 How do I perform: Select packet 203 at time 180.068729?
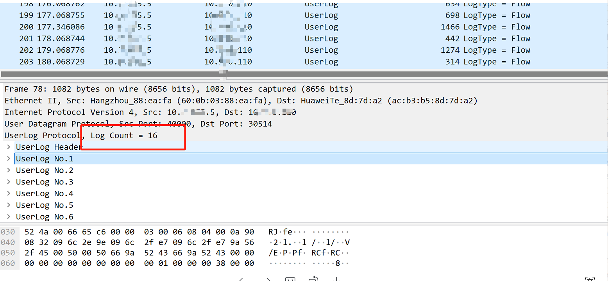click(304, 62)
